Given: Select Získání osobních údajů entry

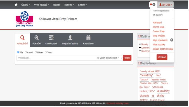Looking at the screenshot, I should (163, 49).
